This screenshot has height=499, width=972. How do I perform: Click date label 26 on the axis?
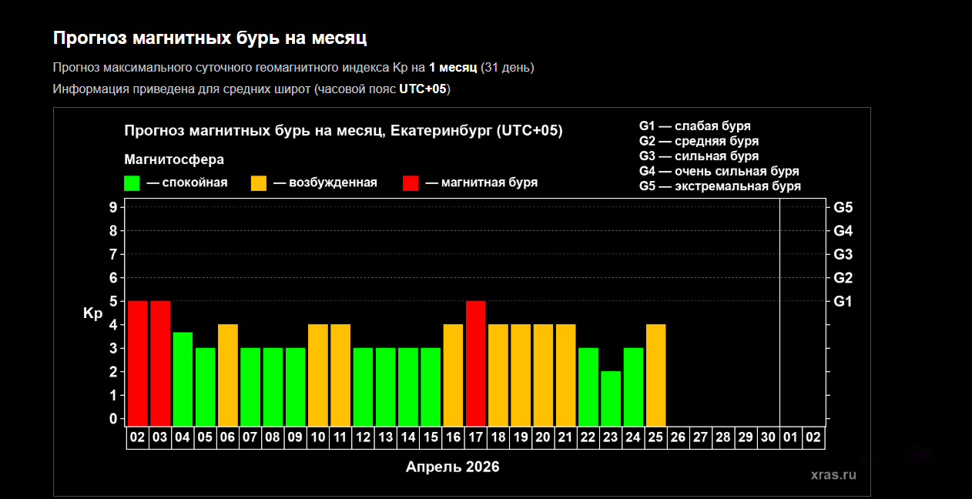pos(679,437)
